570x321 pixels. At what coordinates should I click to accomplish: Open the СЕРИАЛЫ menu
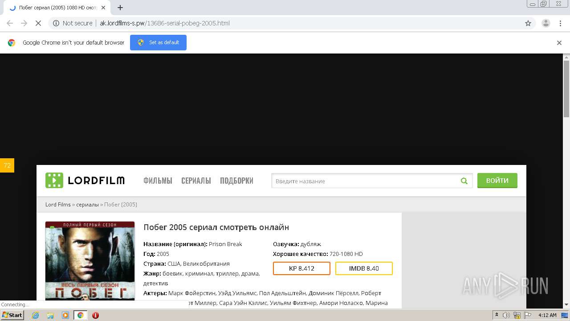[196, 181]
